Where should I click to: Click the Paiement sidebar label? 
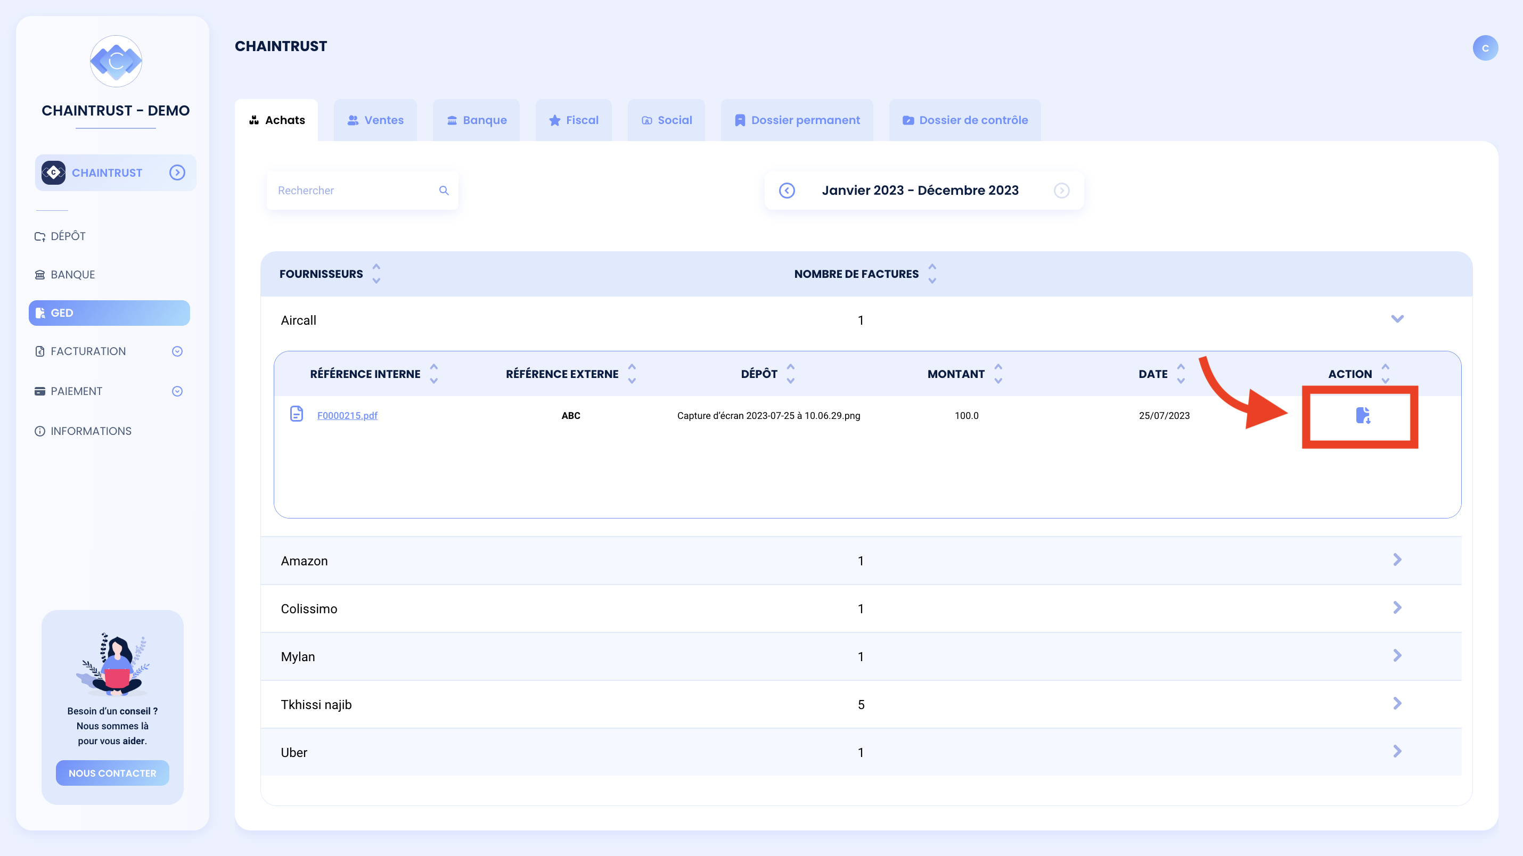pos(76,391)
